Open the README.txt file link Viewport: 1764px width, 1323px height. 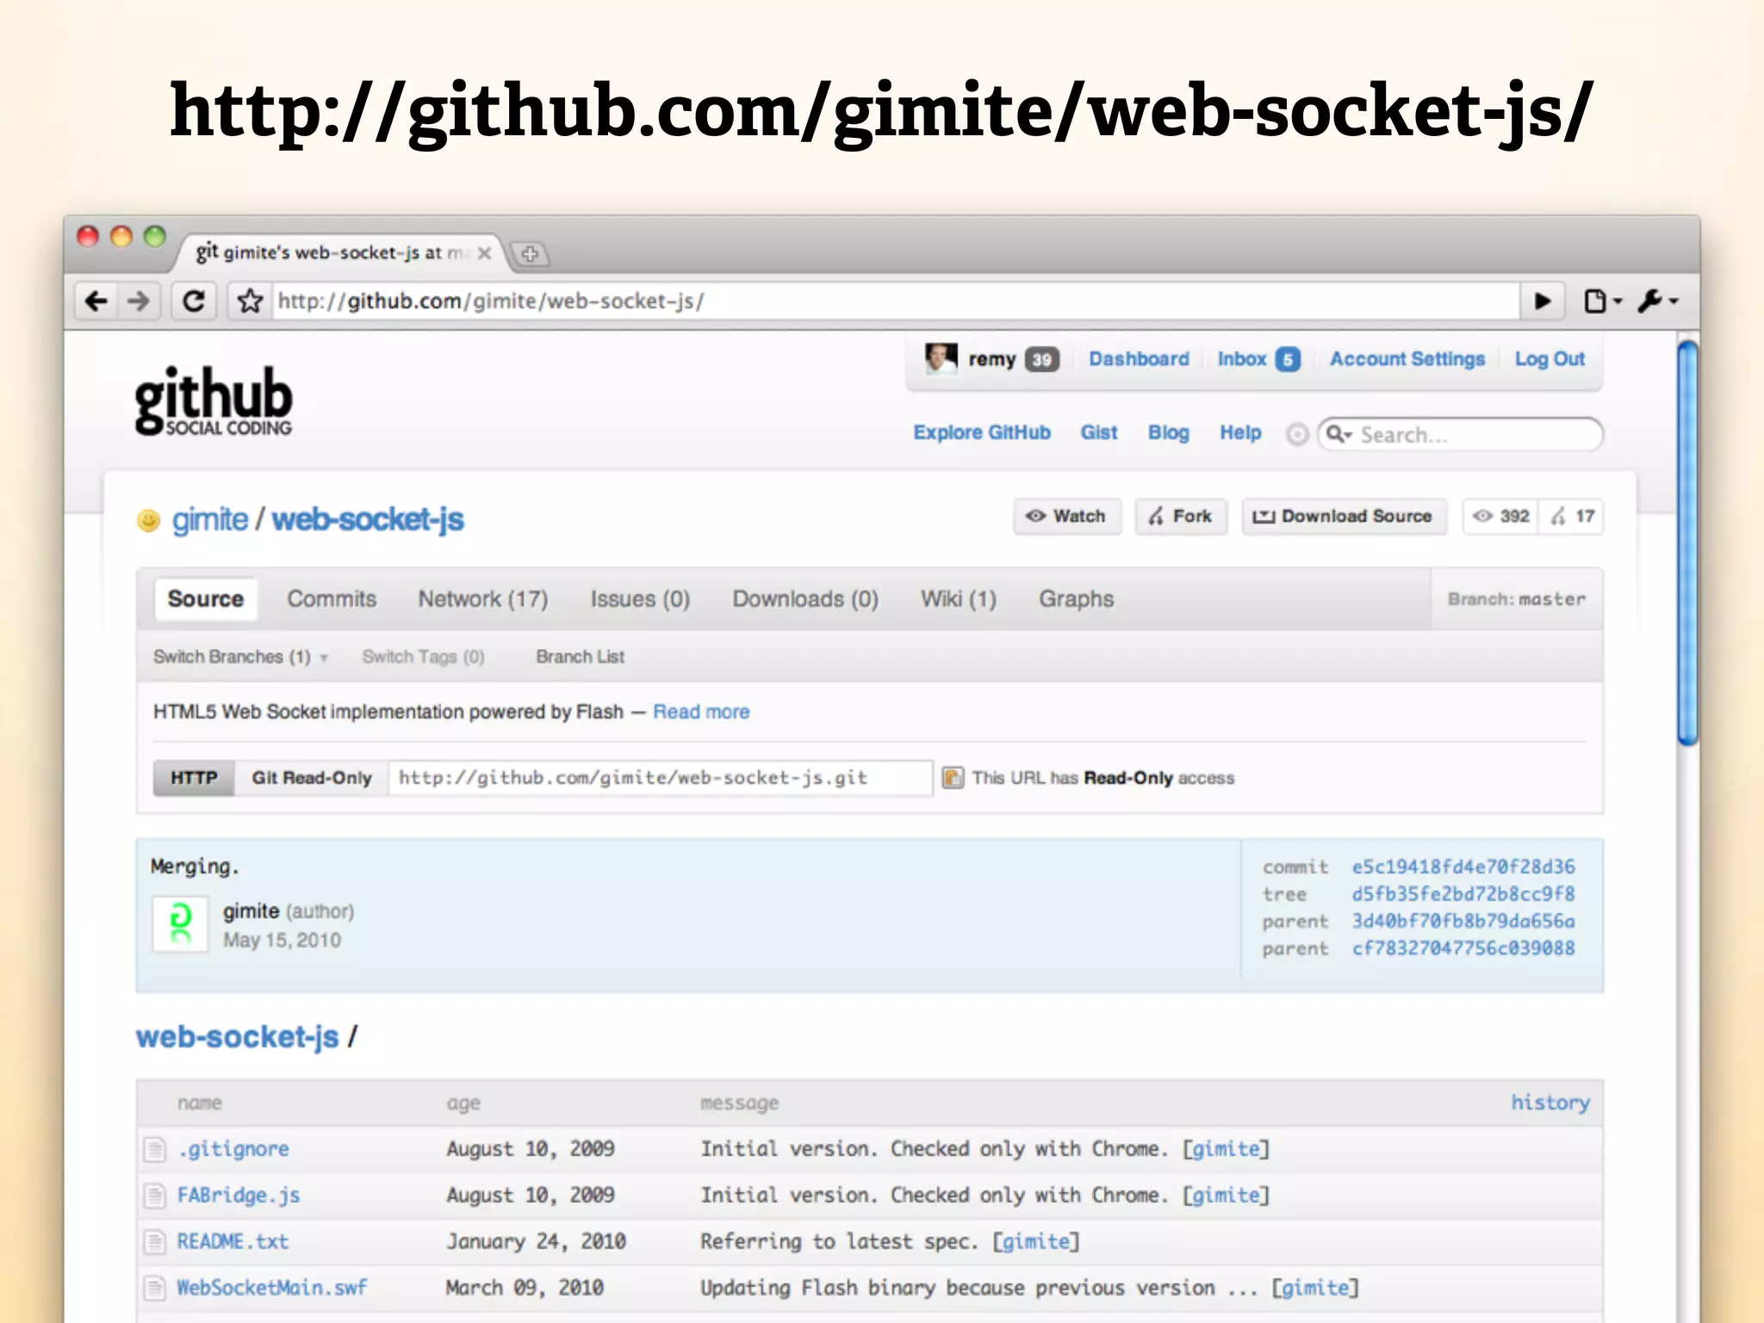click(233, 1241)
